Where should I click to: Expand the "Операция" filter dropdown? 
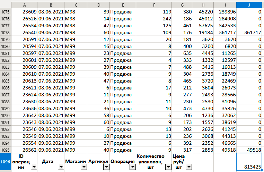point(131,167)
